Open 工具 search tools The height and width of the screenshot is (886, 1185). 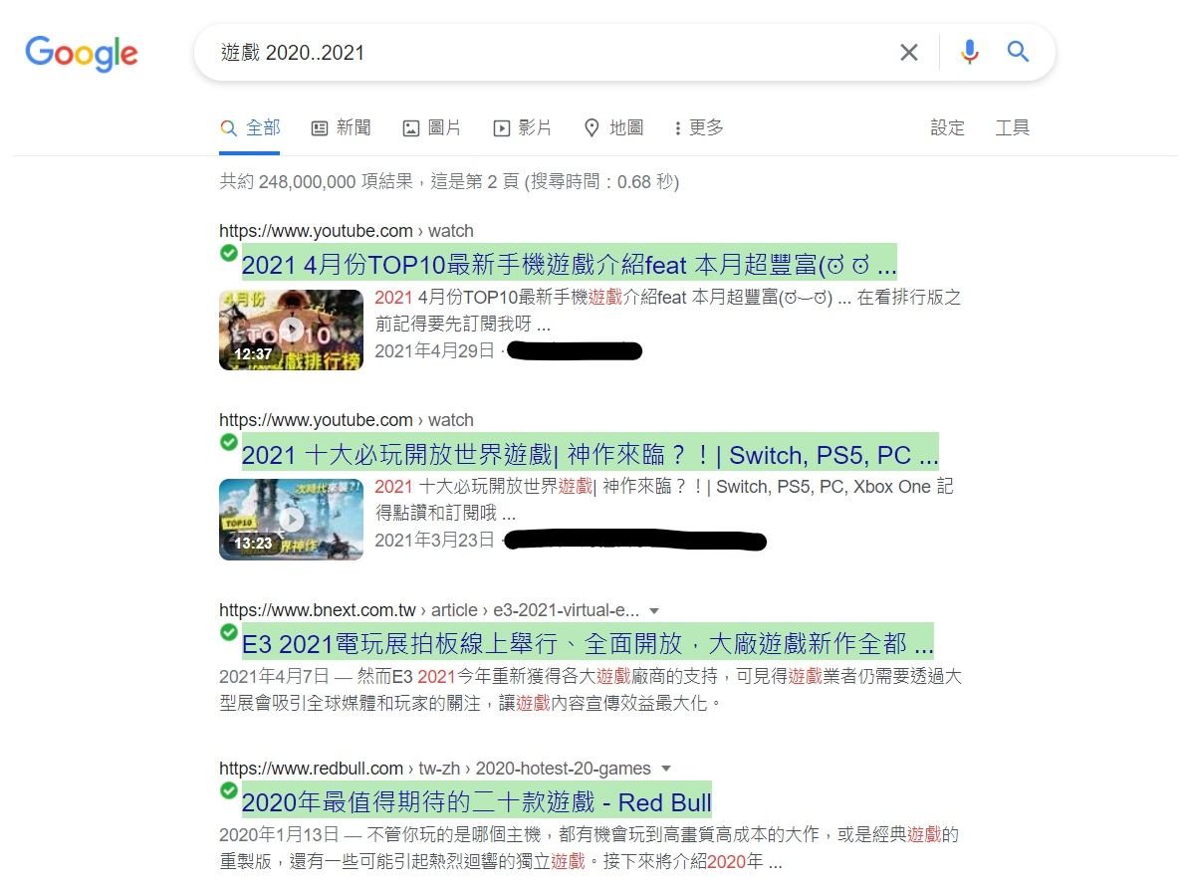pyautogui.click(x=1012, y=127)
